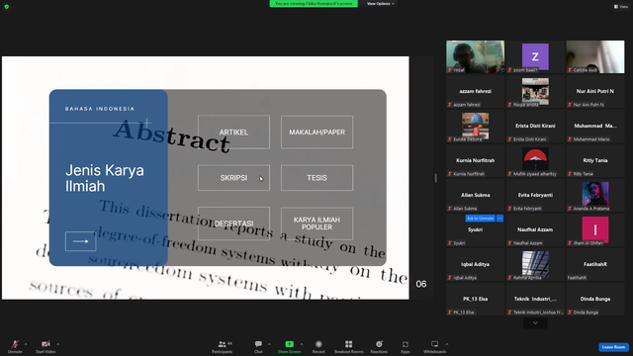
Task: Click the green encryption shield icon
Action: point(7,7)
